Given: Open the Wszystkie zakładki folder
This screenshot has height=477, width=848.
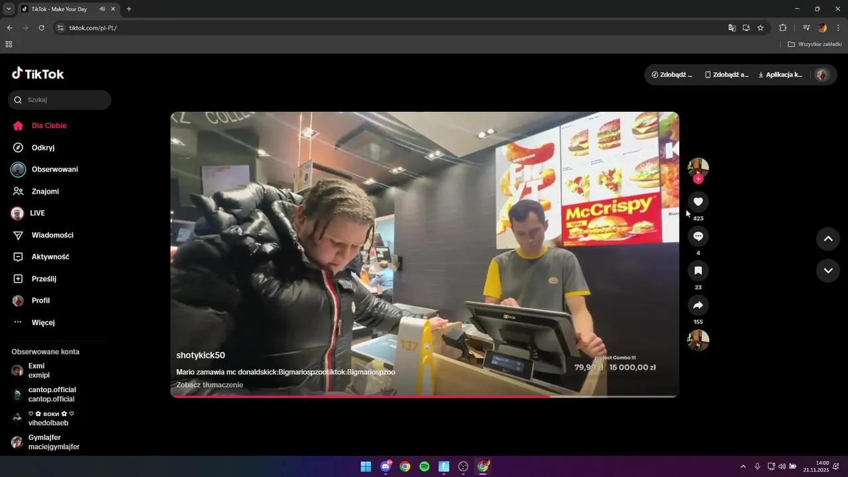Looking at the screenshot, I should click(x=814, y=44).
